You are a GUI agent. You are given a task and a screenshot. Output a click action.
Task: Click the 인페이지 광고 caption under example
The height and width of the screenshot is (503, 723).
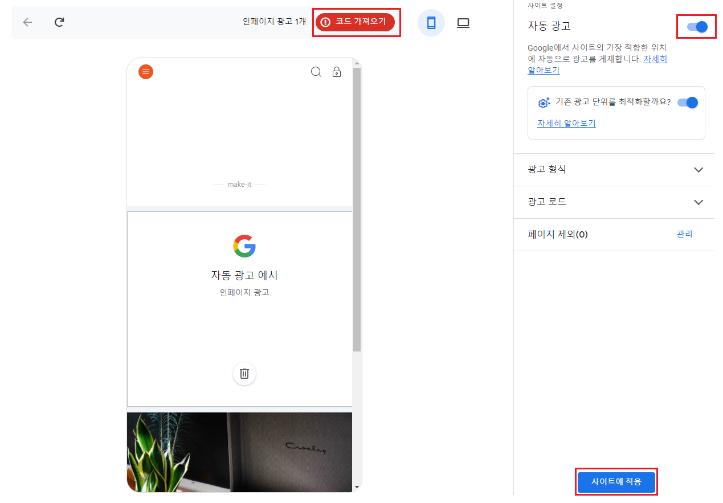click(x=244, y=293)
